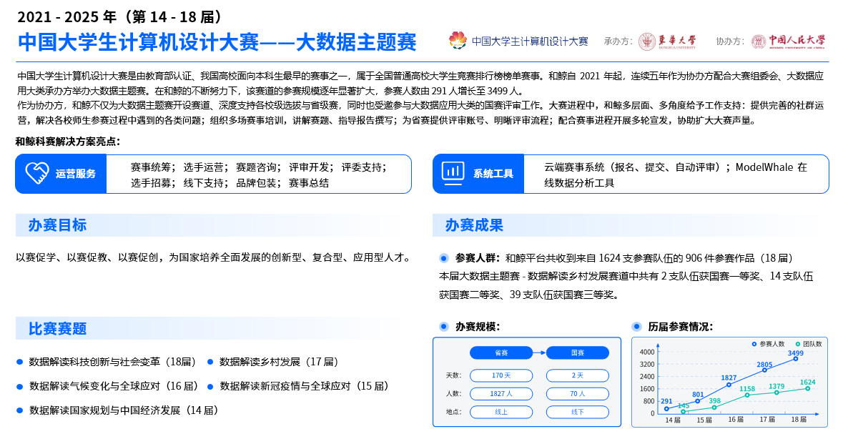Click the 1827 人 field
Viewport: 848px width, 434px height.
[x=501, y=393]
